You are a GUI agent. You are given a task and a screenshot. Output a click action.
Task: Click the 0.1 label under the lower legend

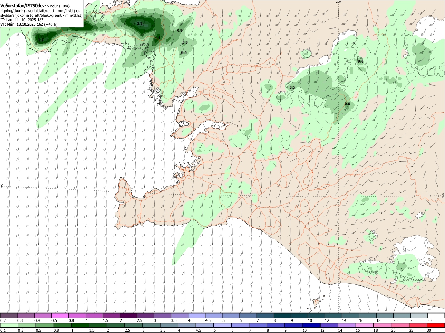(3, 330)
